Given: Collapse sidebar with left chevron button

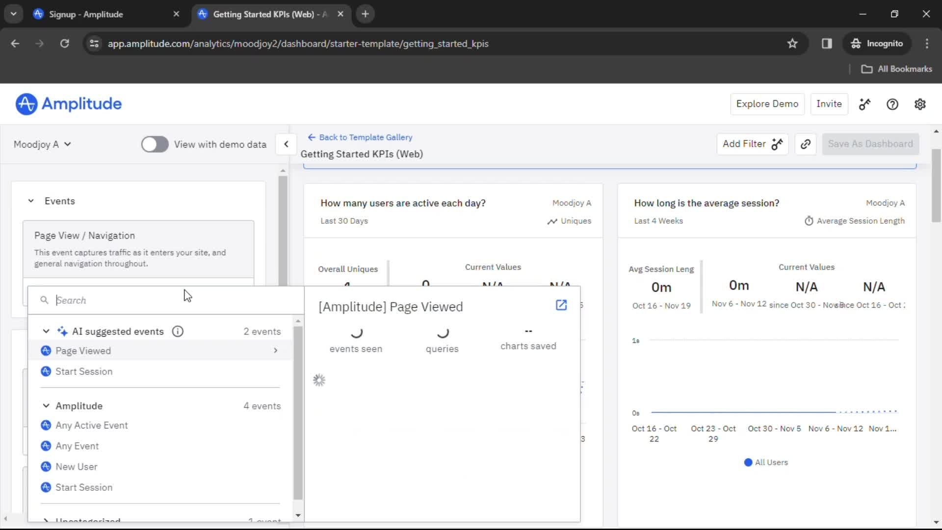Looking at the screenshot, I should (x=286, y=144).
